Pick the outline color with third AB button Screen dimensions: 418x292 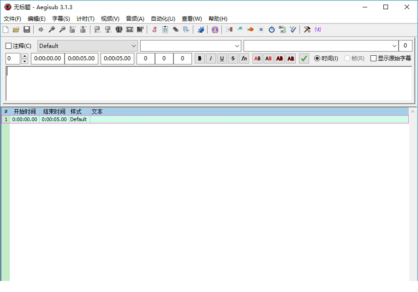pos(280,58)
